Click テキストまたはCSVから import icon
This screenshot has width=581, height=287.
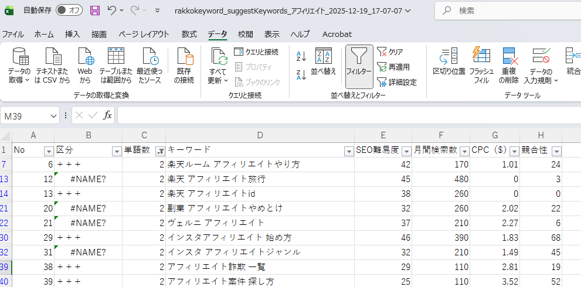click(52, 64)
